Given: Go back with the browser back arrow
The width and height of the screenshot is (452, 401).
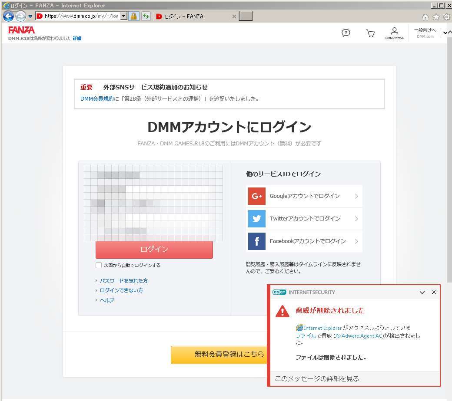Looking at the screenshot, I should point(8,16).
